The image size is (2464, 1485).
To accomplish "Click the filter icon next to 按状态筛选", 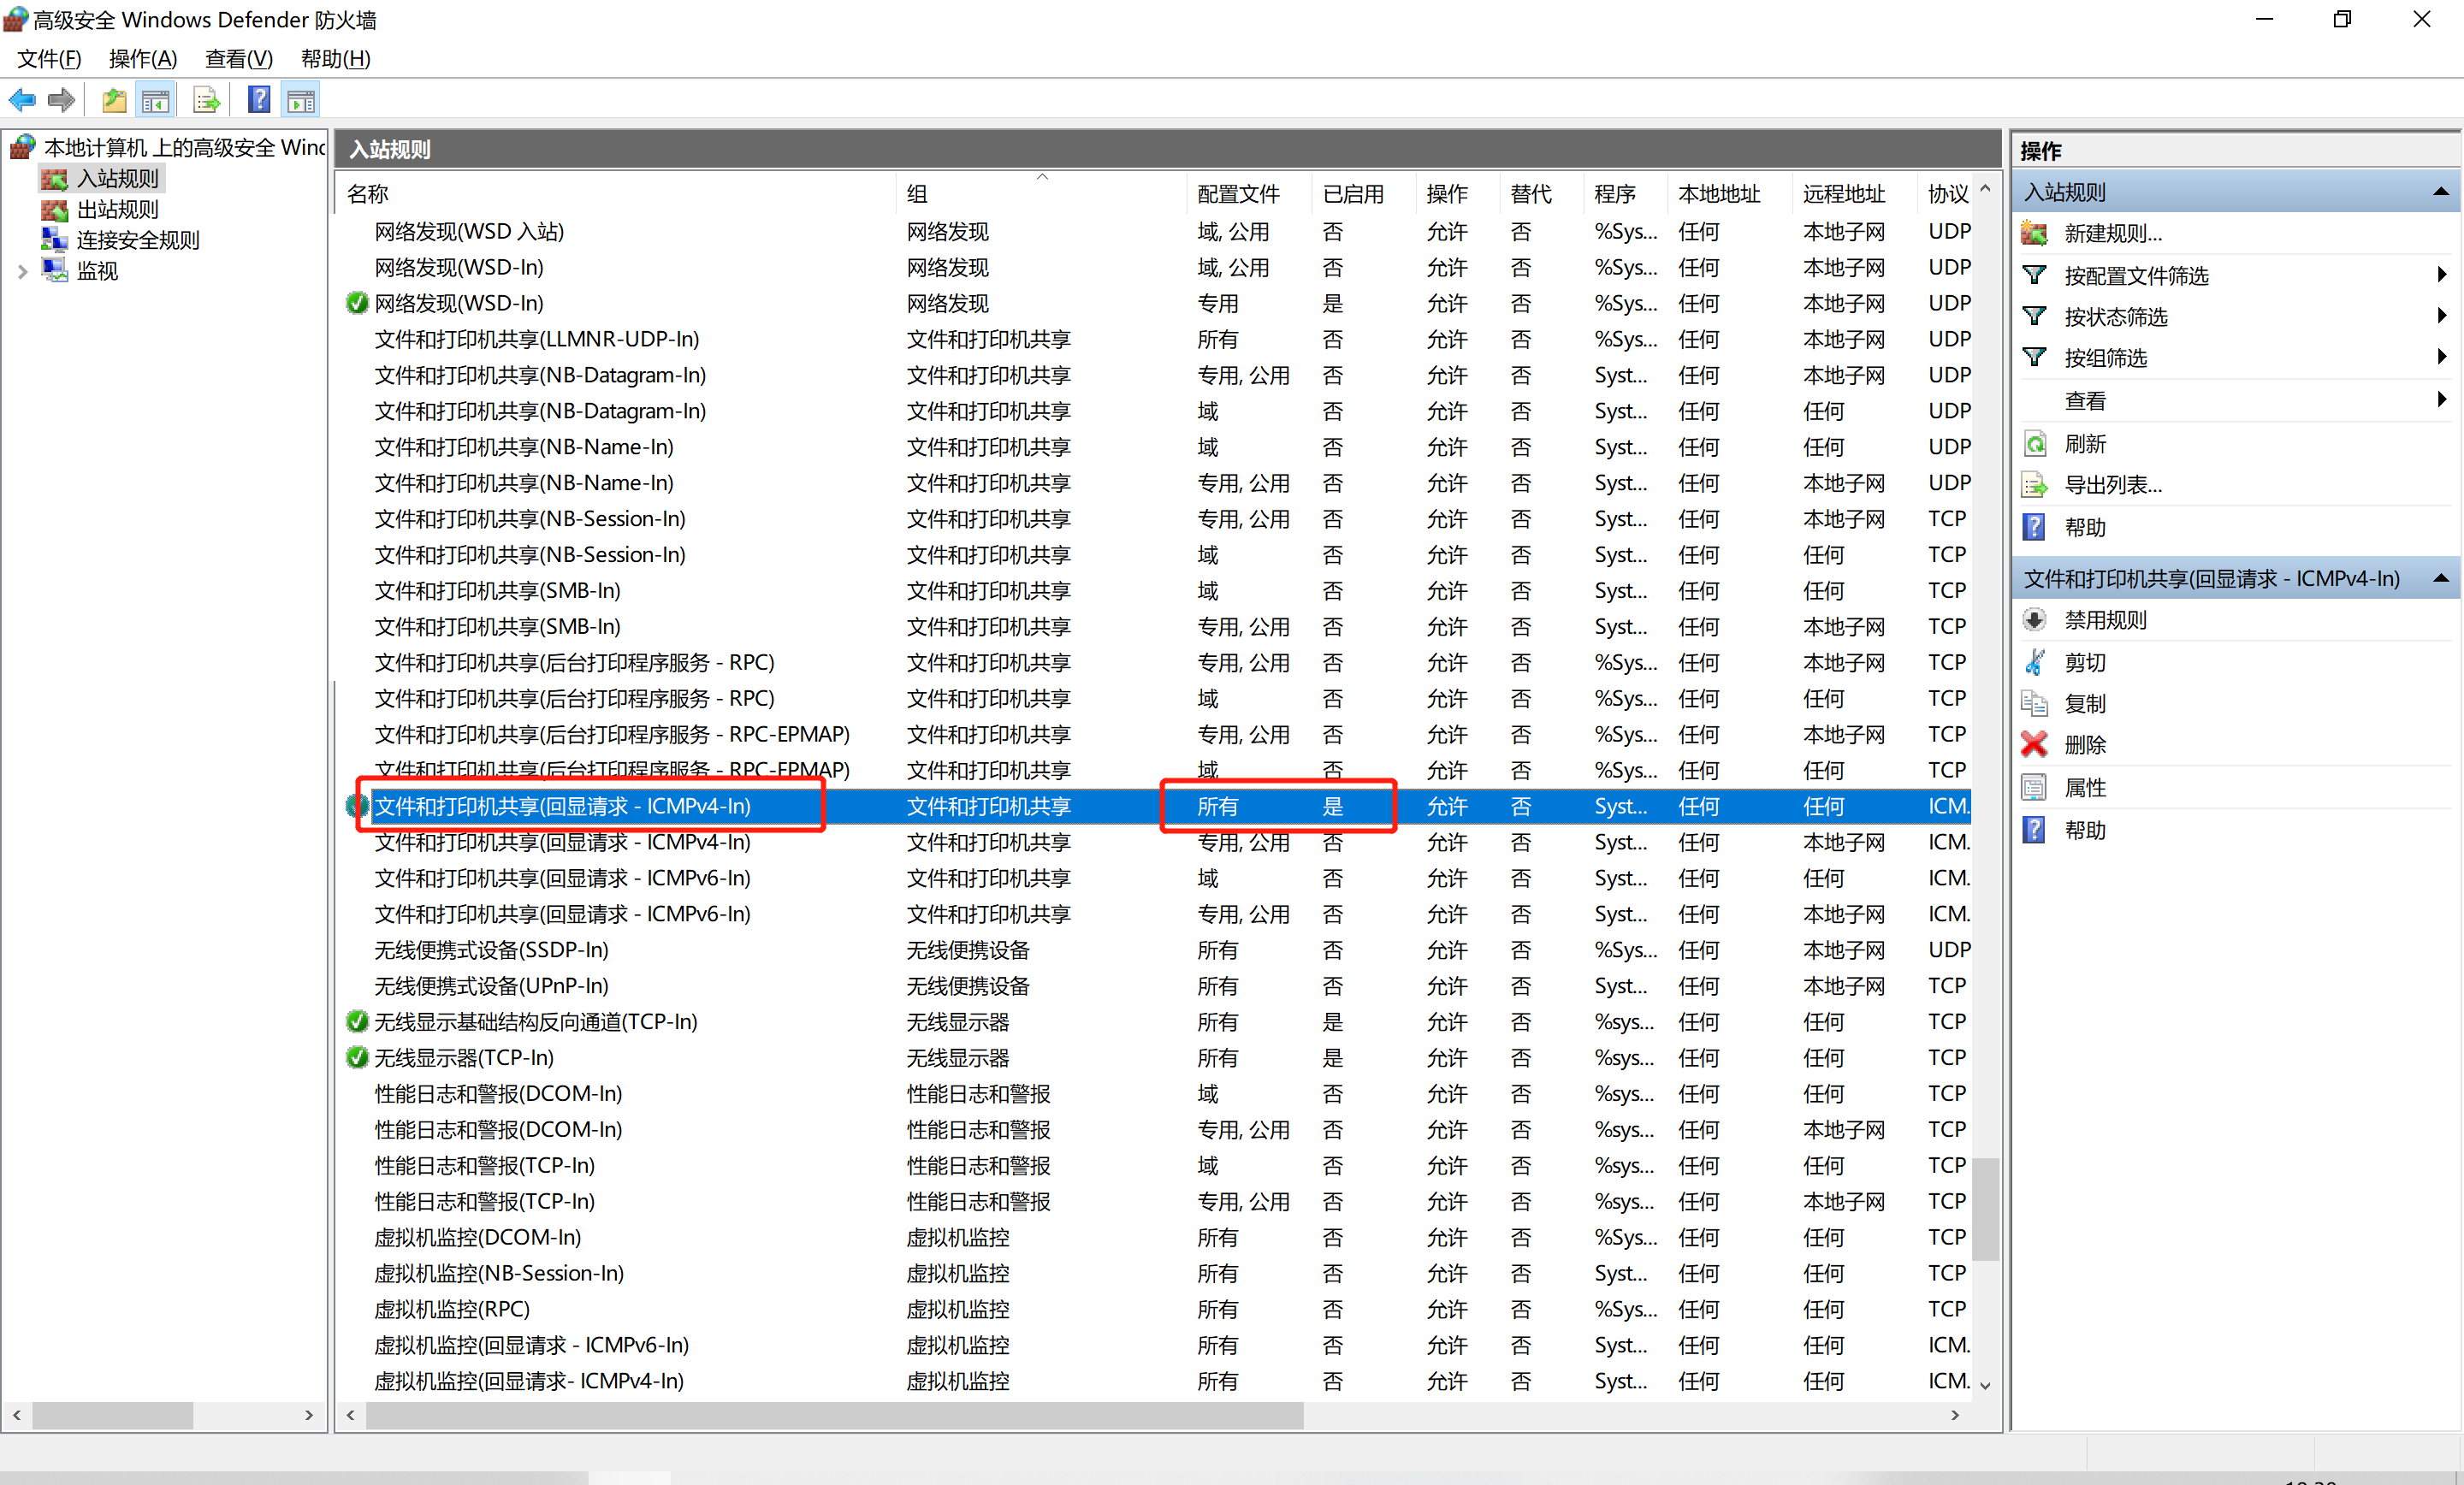I will pyautogui.click(x=2034, y=316).
